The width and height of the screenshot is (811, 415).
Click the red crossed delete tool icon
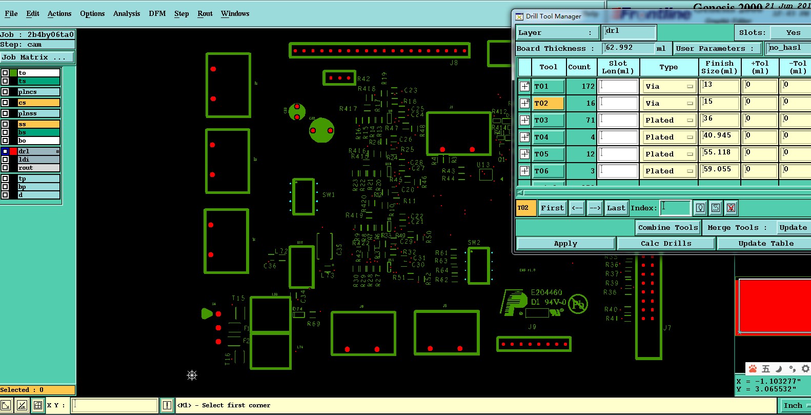tap(731, 208)
